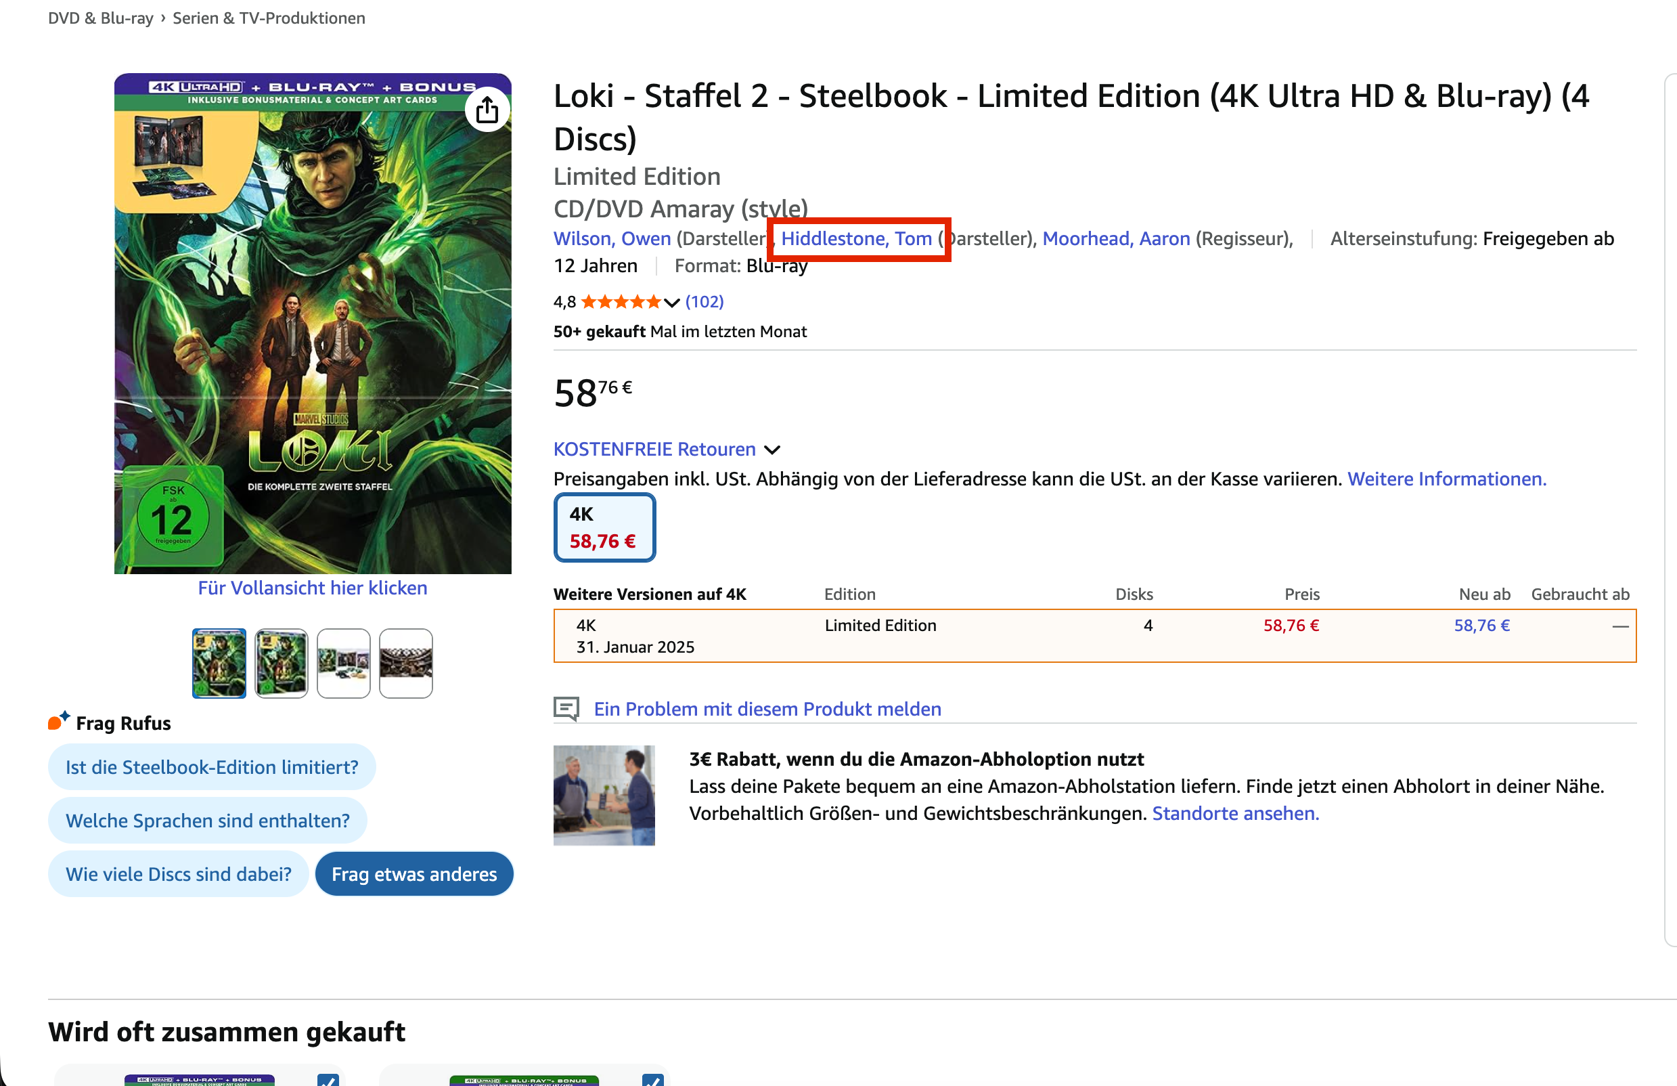Show the third thumbnail with disc contents
Image resolution: width=1677 pixels, height=1086 pixels.
(x=343, y=663)
